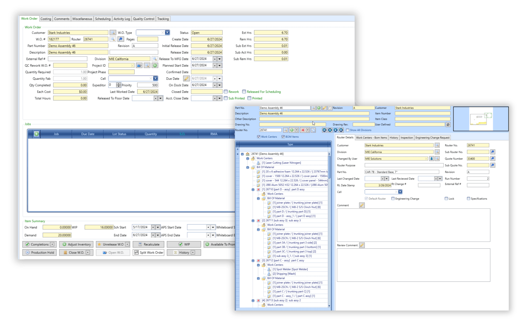This screenshot has height=322, width=523.
Task: Click the Production Hold button
Action: click(39, 253)
